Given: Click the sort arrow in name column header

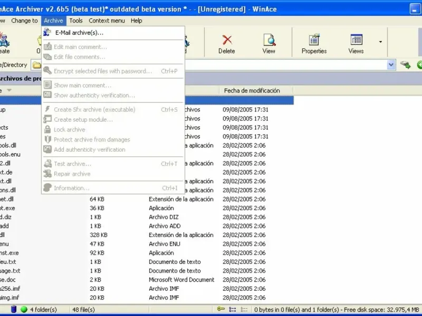Looking at the screenshot, I should coord(9,90).
